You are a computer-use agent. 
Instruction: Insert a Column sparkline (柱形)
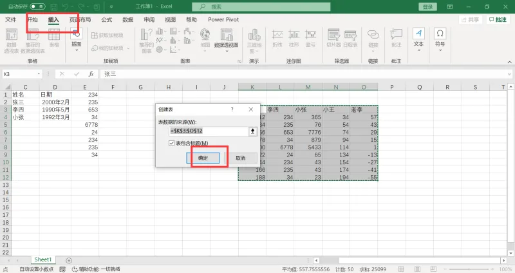pos(294,38)
